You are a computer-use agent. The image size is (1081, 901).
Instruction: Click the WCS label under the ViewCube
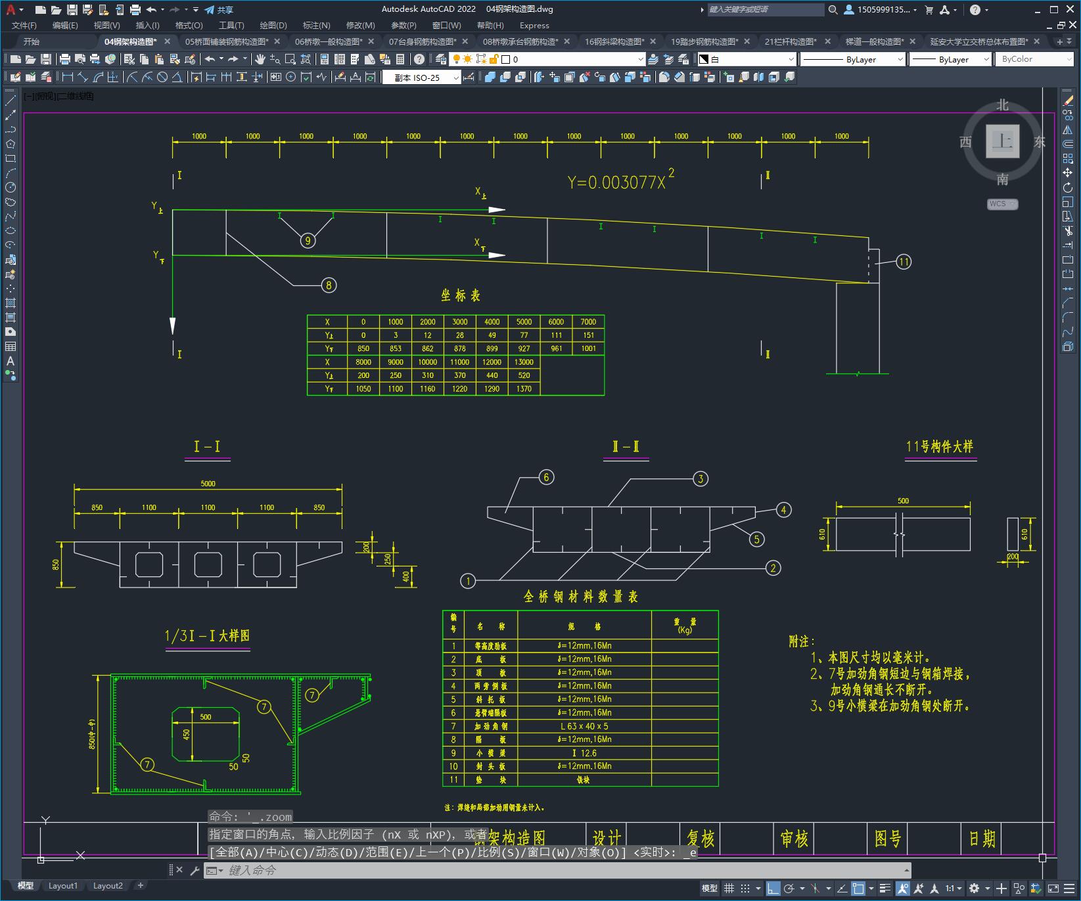coord(998,204)
